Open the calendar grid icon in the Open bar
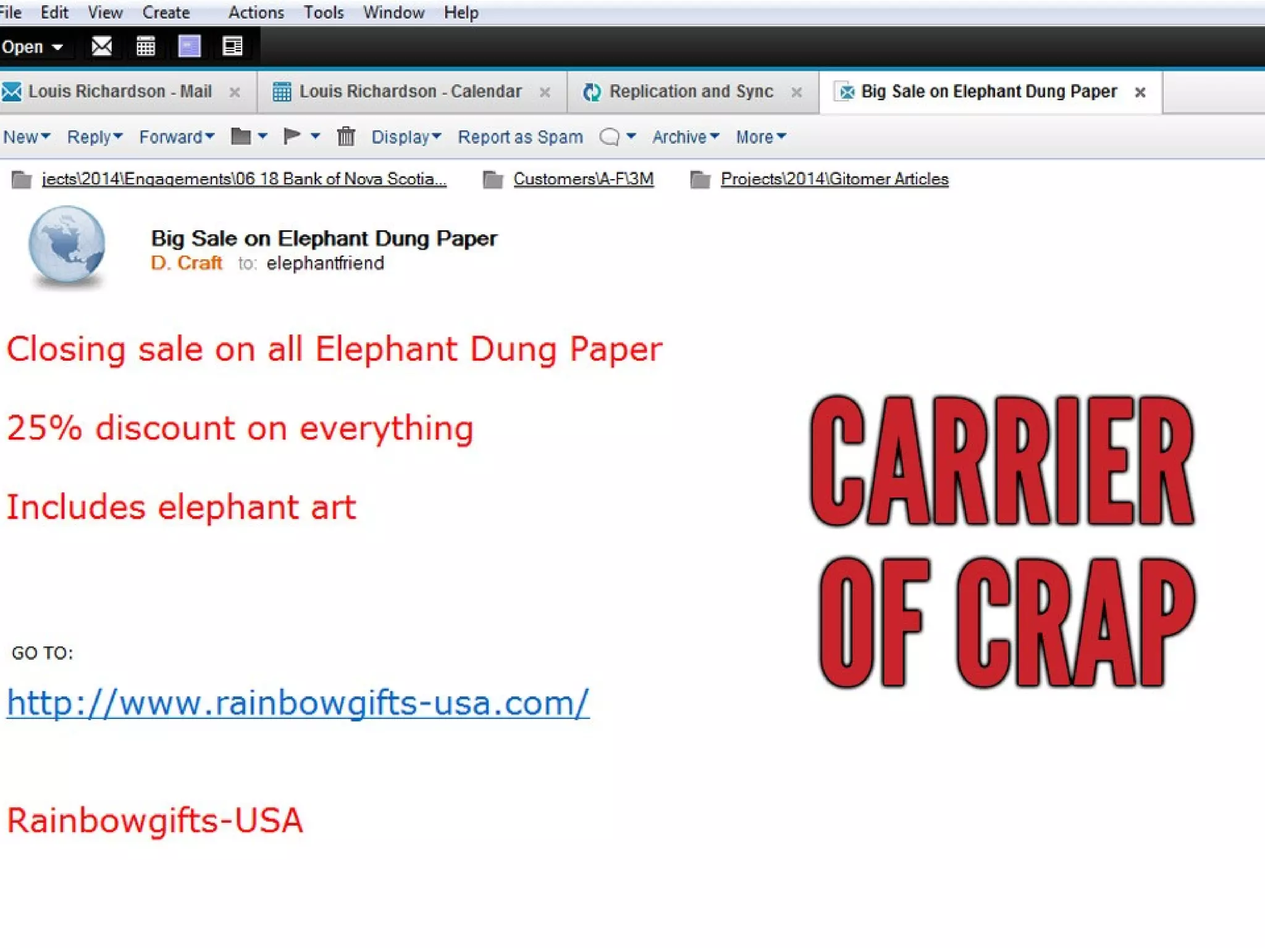This screenshot has width=1265, height=948. [146, 46]
